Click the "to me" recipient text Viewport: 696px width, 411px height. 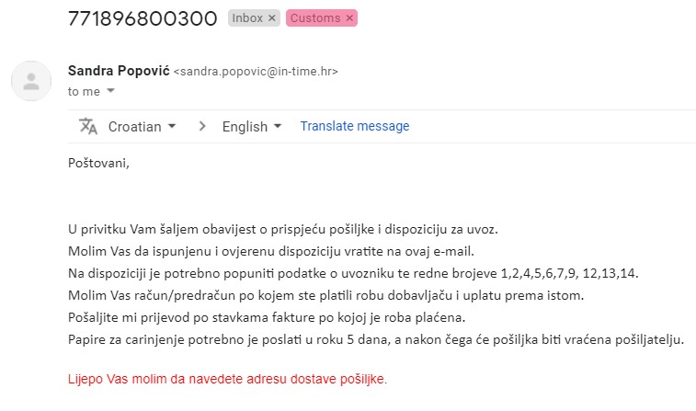point(84,91)
